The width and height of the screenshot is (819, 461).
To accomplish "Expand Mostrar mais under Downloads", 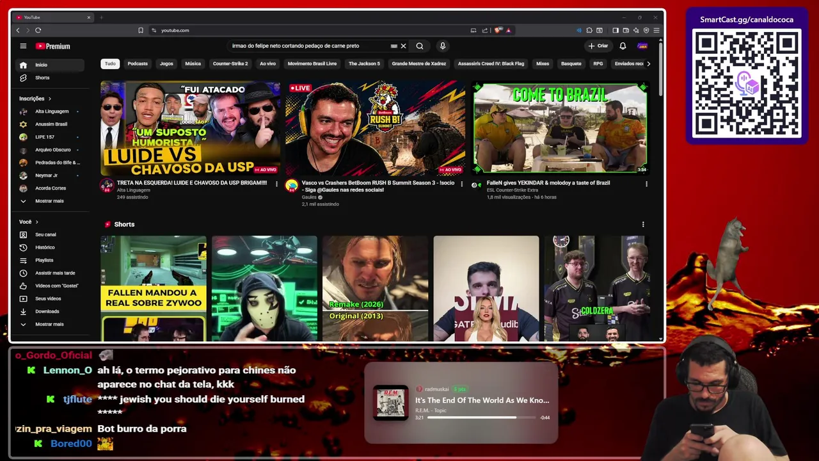I will 50,324.
